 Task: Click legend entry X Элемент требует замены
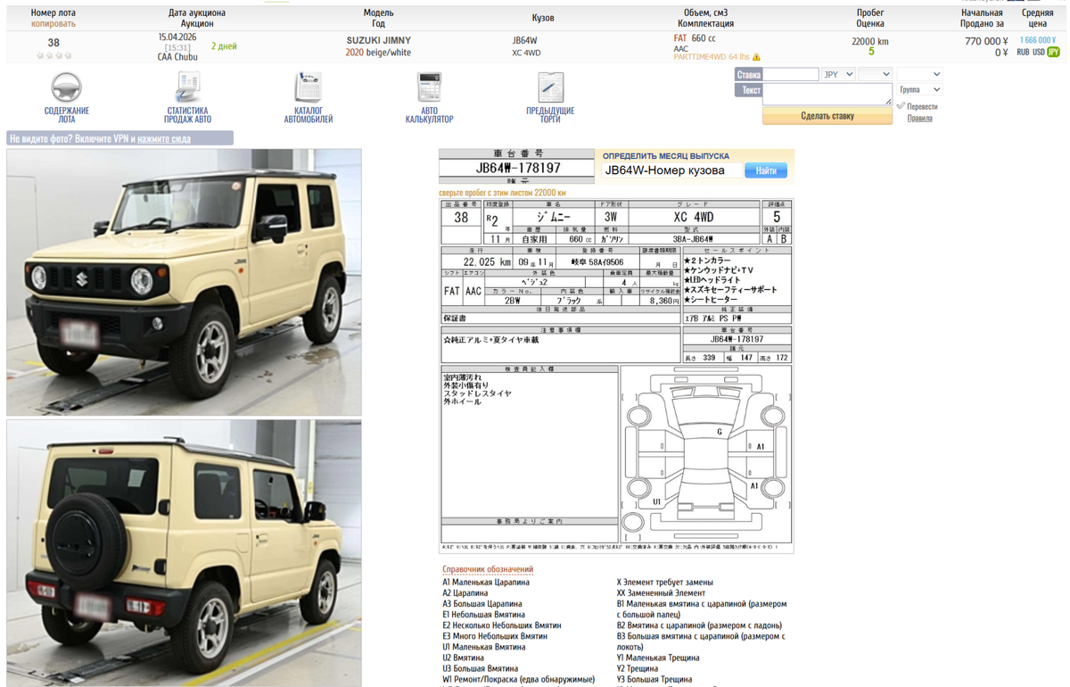pos(664,582)
